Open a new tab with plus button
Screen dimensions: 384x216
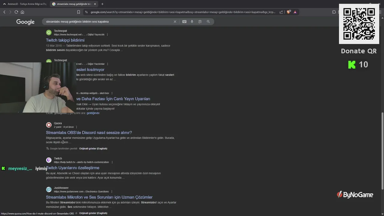point(102,4)
